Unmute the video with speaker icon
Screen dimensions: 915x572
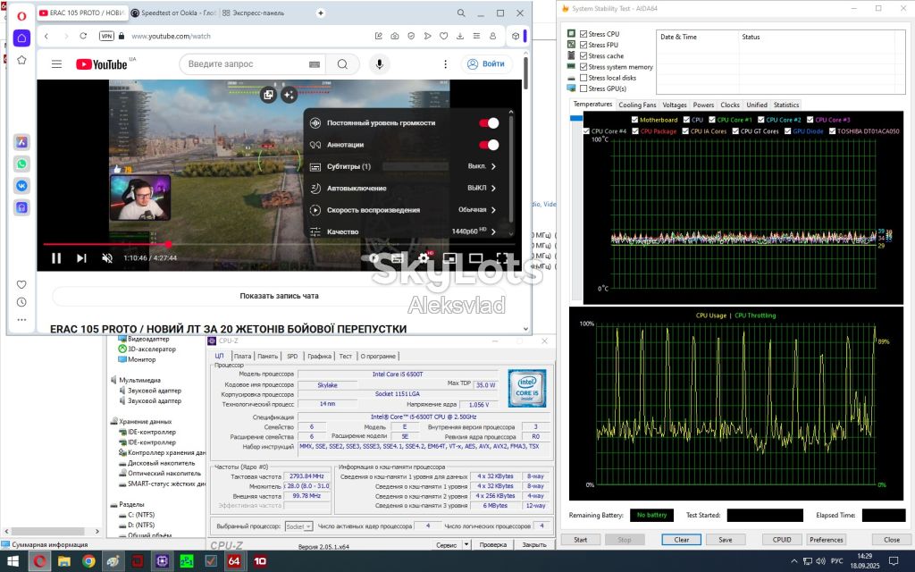click(x=107, y=258)
